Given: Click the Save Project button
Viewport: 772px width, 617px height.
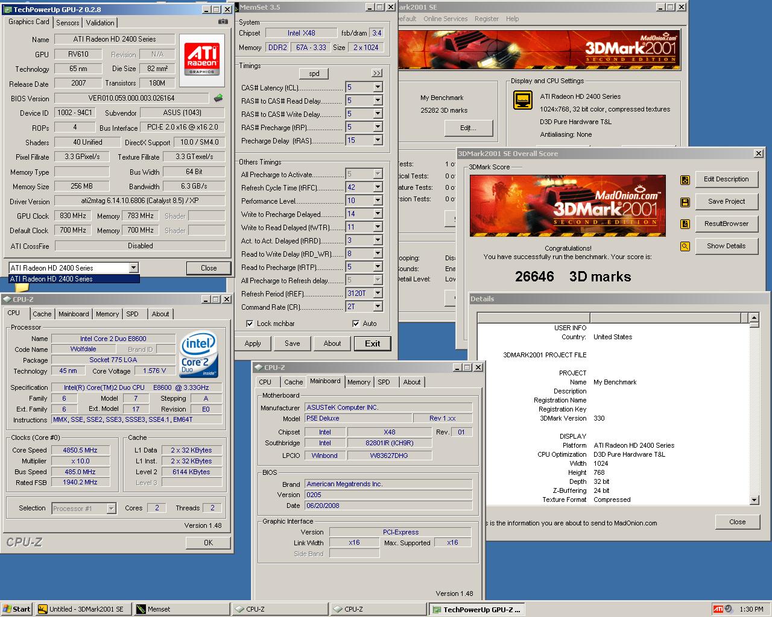Looking at the screenshot, I should click(x=726, y=201).
